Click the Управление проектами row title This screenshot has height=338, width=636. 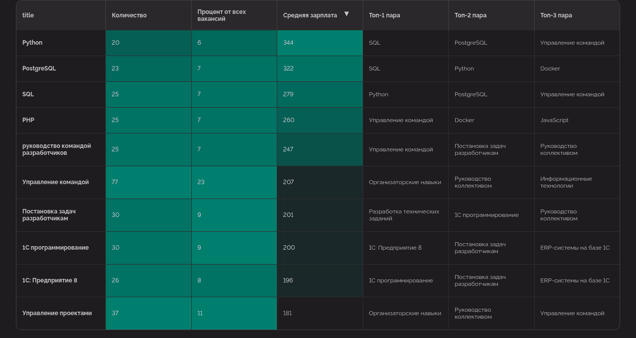click(x=57, y=313)
